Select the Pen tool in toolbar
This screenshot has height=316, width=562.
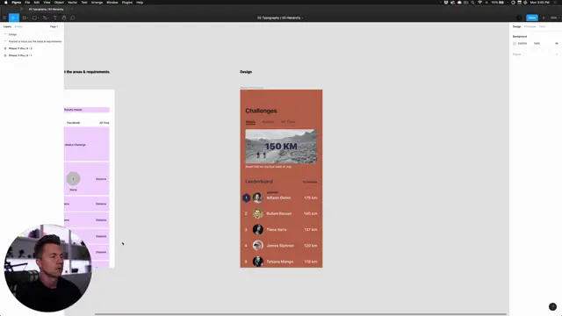(x=45, y=18)
